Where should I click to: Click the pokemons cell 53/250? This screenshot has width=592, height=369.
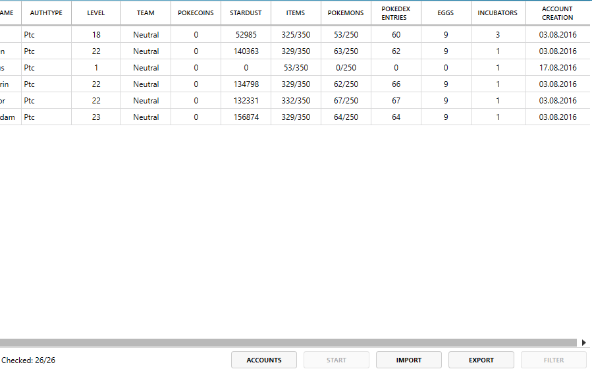pos(346,35)
